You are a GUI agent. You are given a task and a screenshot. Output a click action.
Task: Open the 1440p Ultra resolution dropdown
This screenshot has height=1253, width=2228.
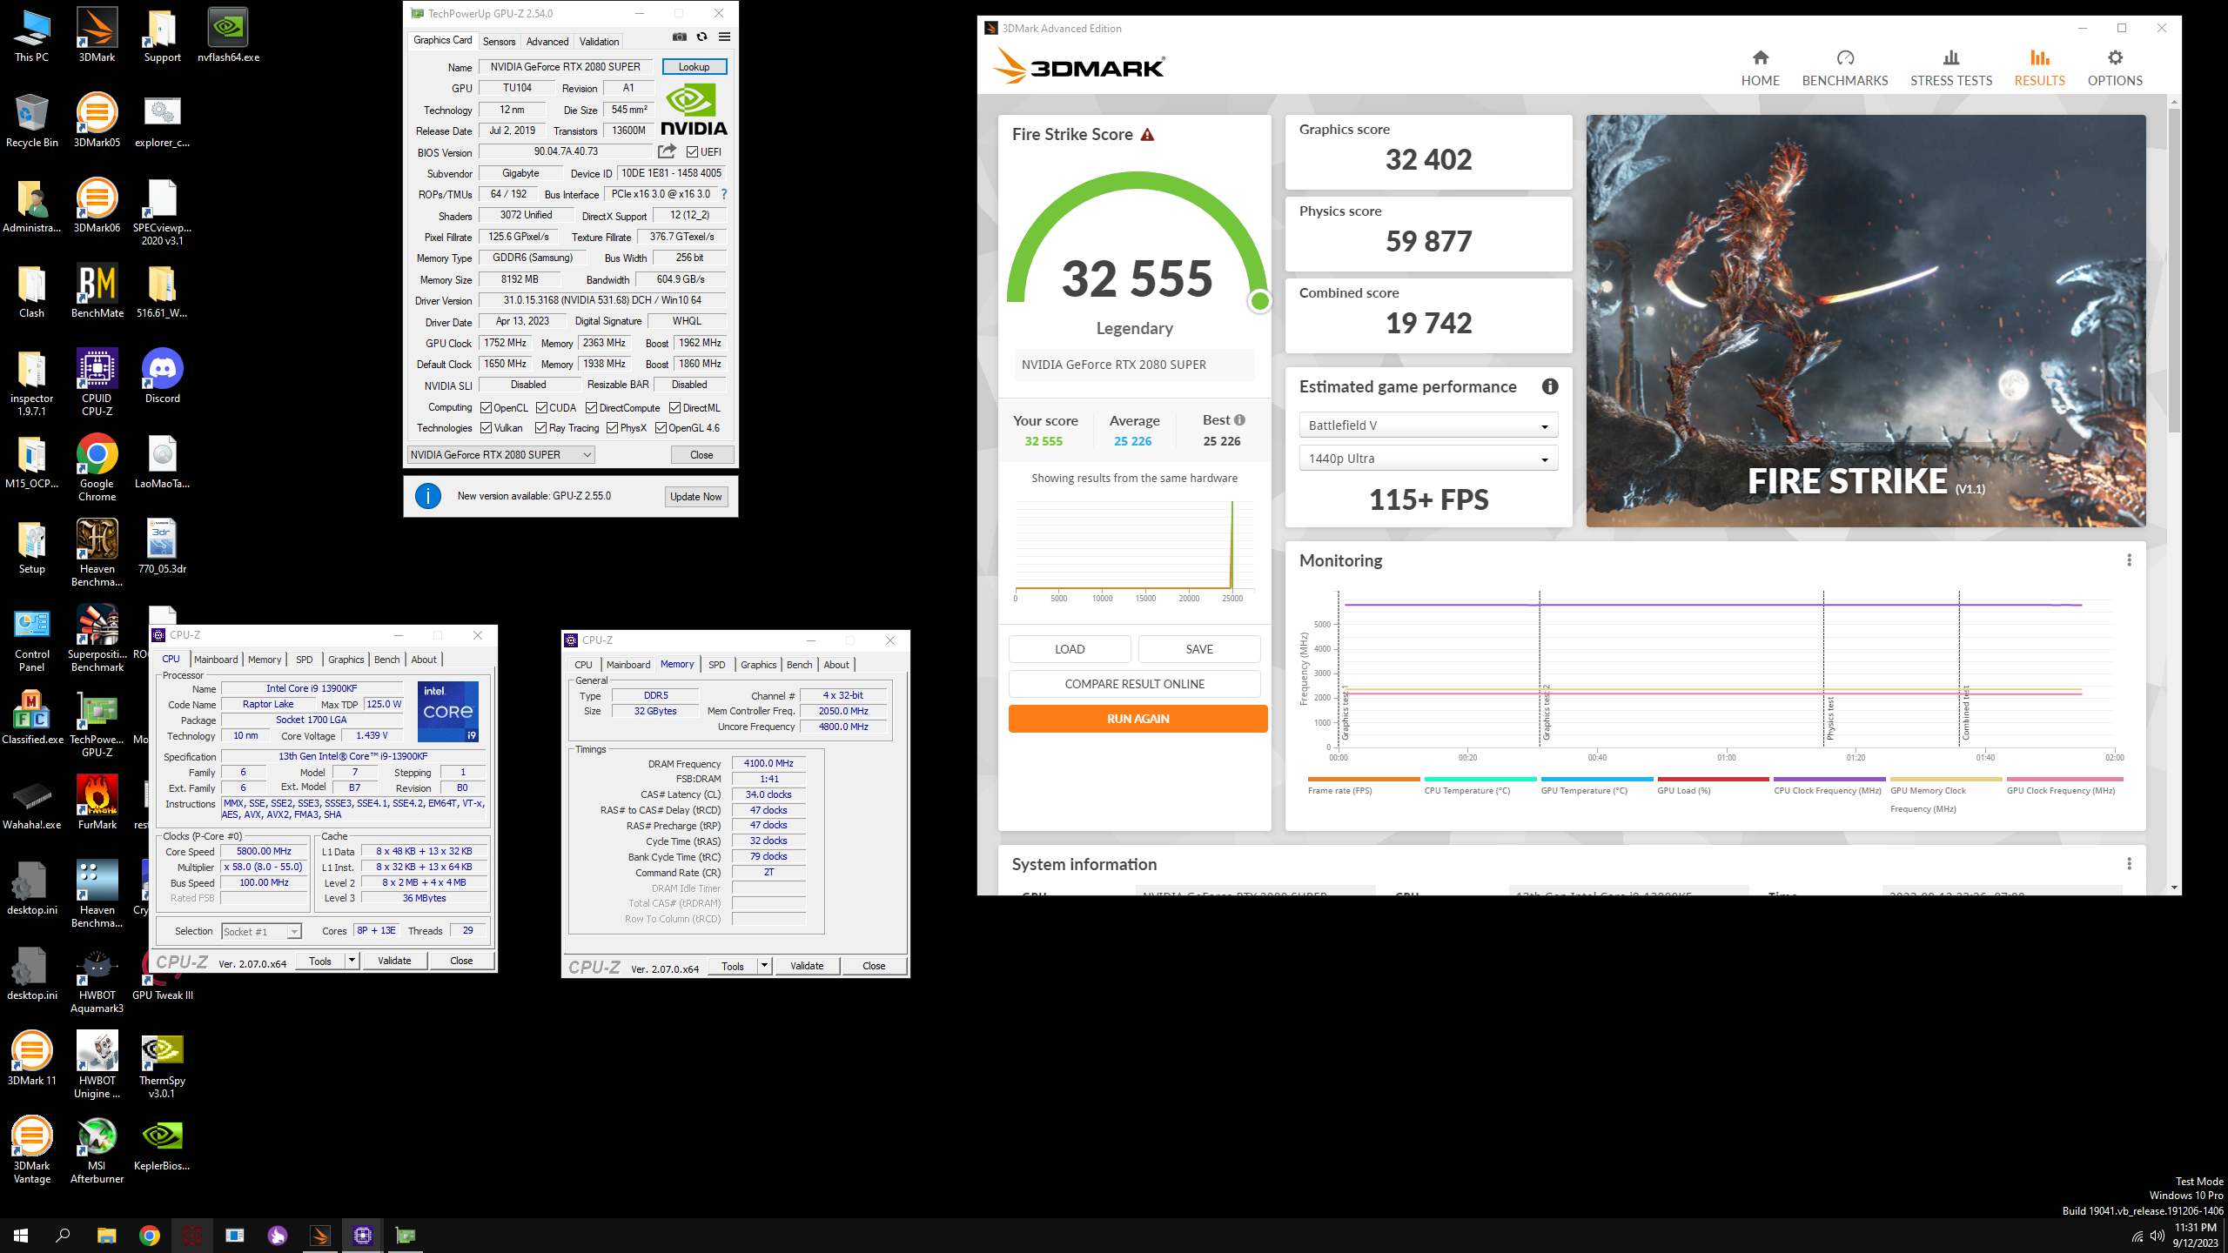click(1428, 459)
